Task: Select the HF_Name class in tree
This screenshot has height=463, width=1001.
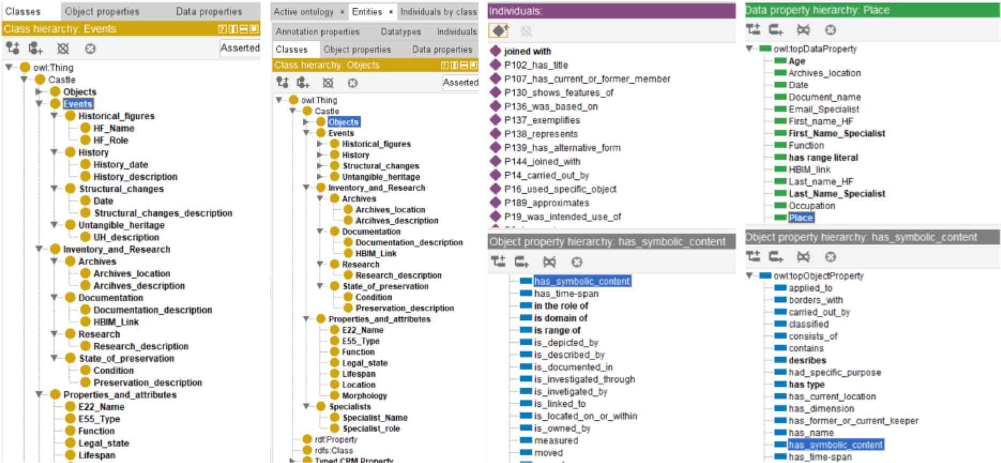Action: click(113, 128)
